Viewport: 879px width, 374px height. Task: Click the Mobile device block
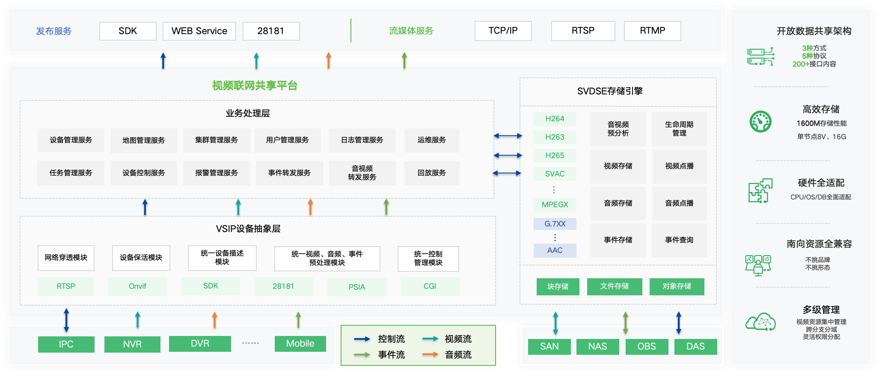[x=300, y=344]
